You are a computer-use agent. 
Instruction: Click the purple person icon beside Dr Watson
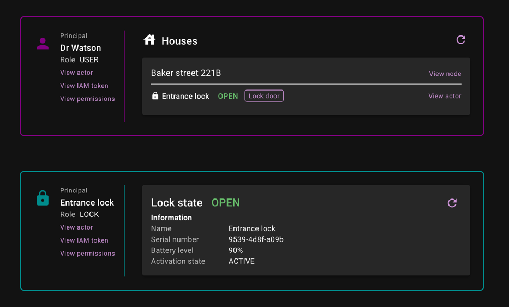(43, 44)
